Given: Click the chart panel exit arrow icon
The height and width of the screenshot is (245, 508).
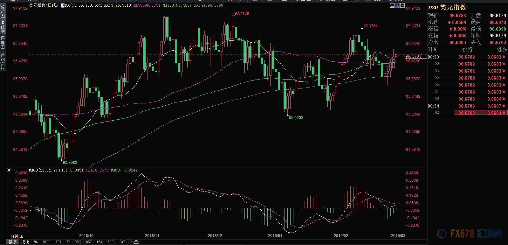Looking at the screenshot, I should point(402,5).
